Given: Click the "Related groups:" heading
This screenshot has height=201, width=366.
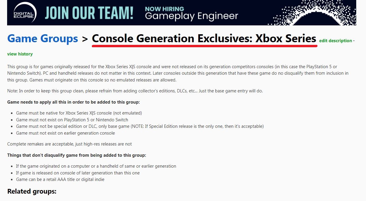Looking at the screenshot, I should click(x=32, y=191).
